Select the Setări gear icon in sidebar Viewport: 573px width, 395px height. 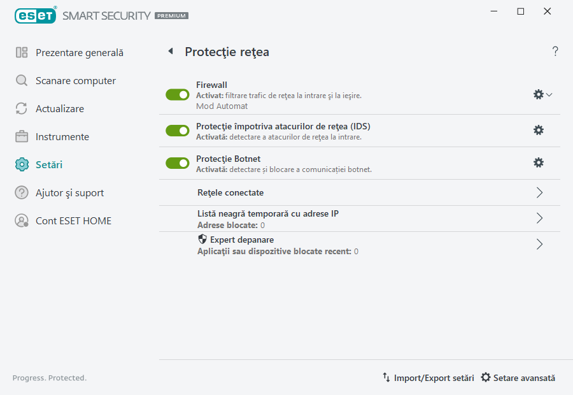(21, 164)
